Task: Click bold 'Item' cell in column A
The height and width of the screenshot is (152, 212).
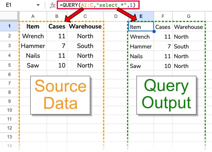Action: pos(33,26)
